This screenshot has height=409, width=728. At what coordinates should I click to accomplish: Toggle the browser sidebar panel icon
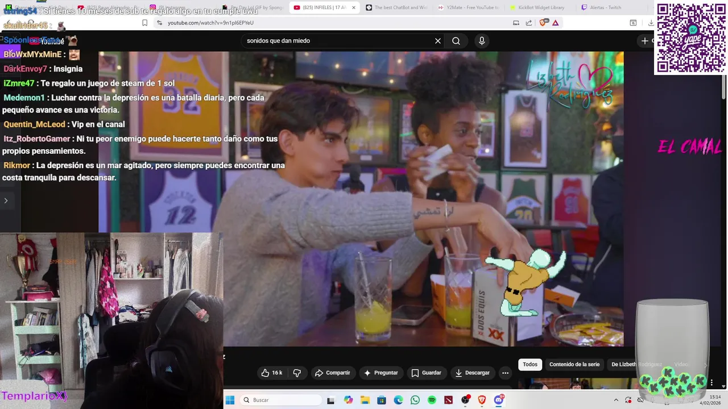click(x=633, y=23)
